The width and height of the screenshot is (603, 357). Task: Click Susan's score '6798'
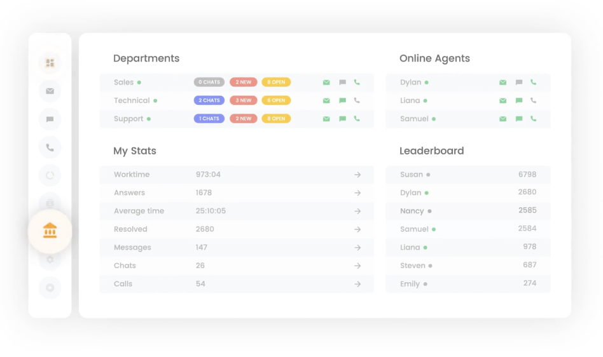(527, 174)
